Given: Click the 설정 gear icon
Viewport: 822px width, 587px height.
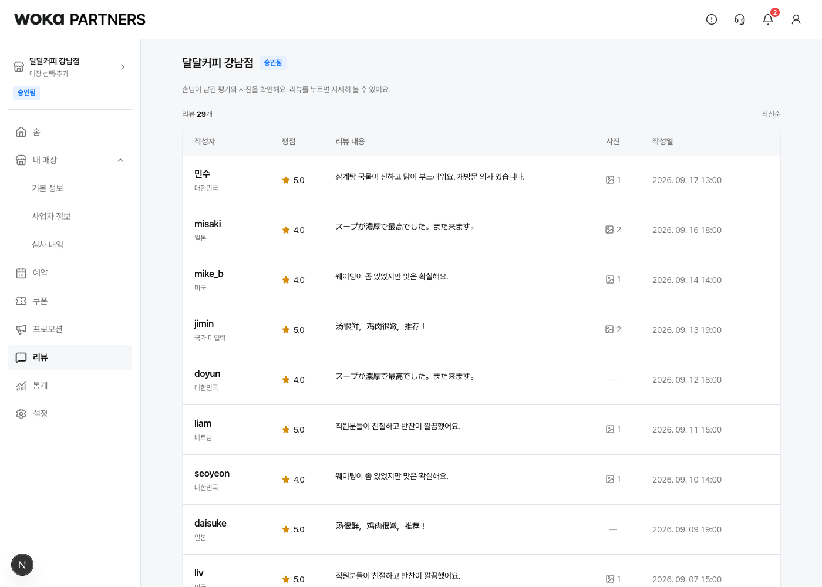Looking at the screenshot, I should coord(21,414).
